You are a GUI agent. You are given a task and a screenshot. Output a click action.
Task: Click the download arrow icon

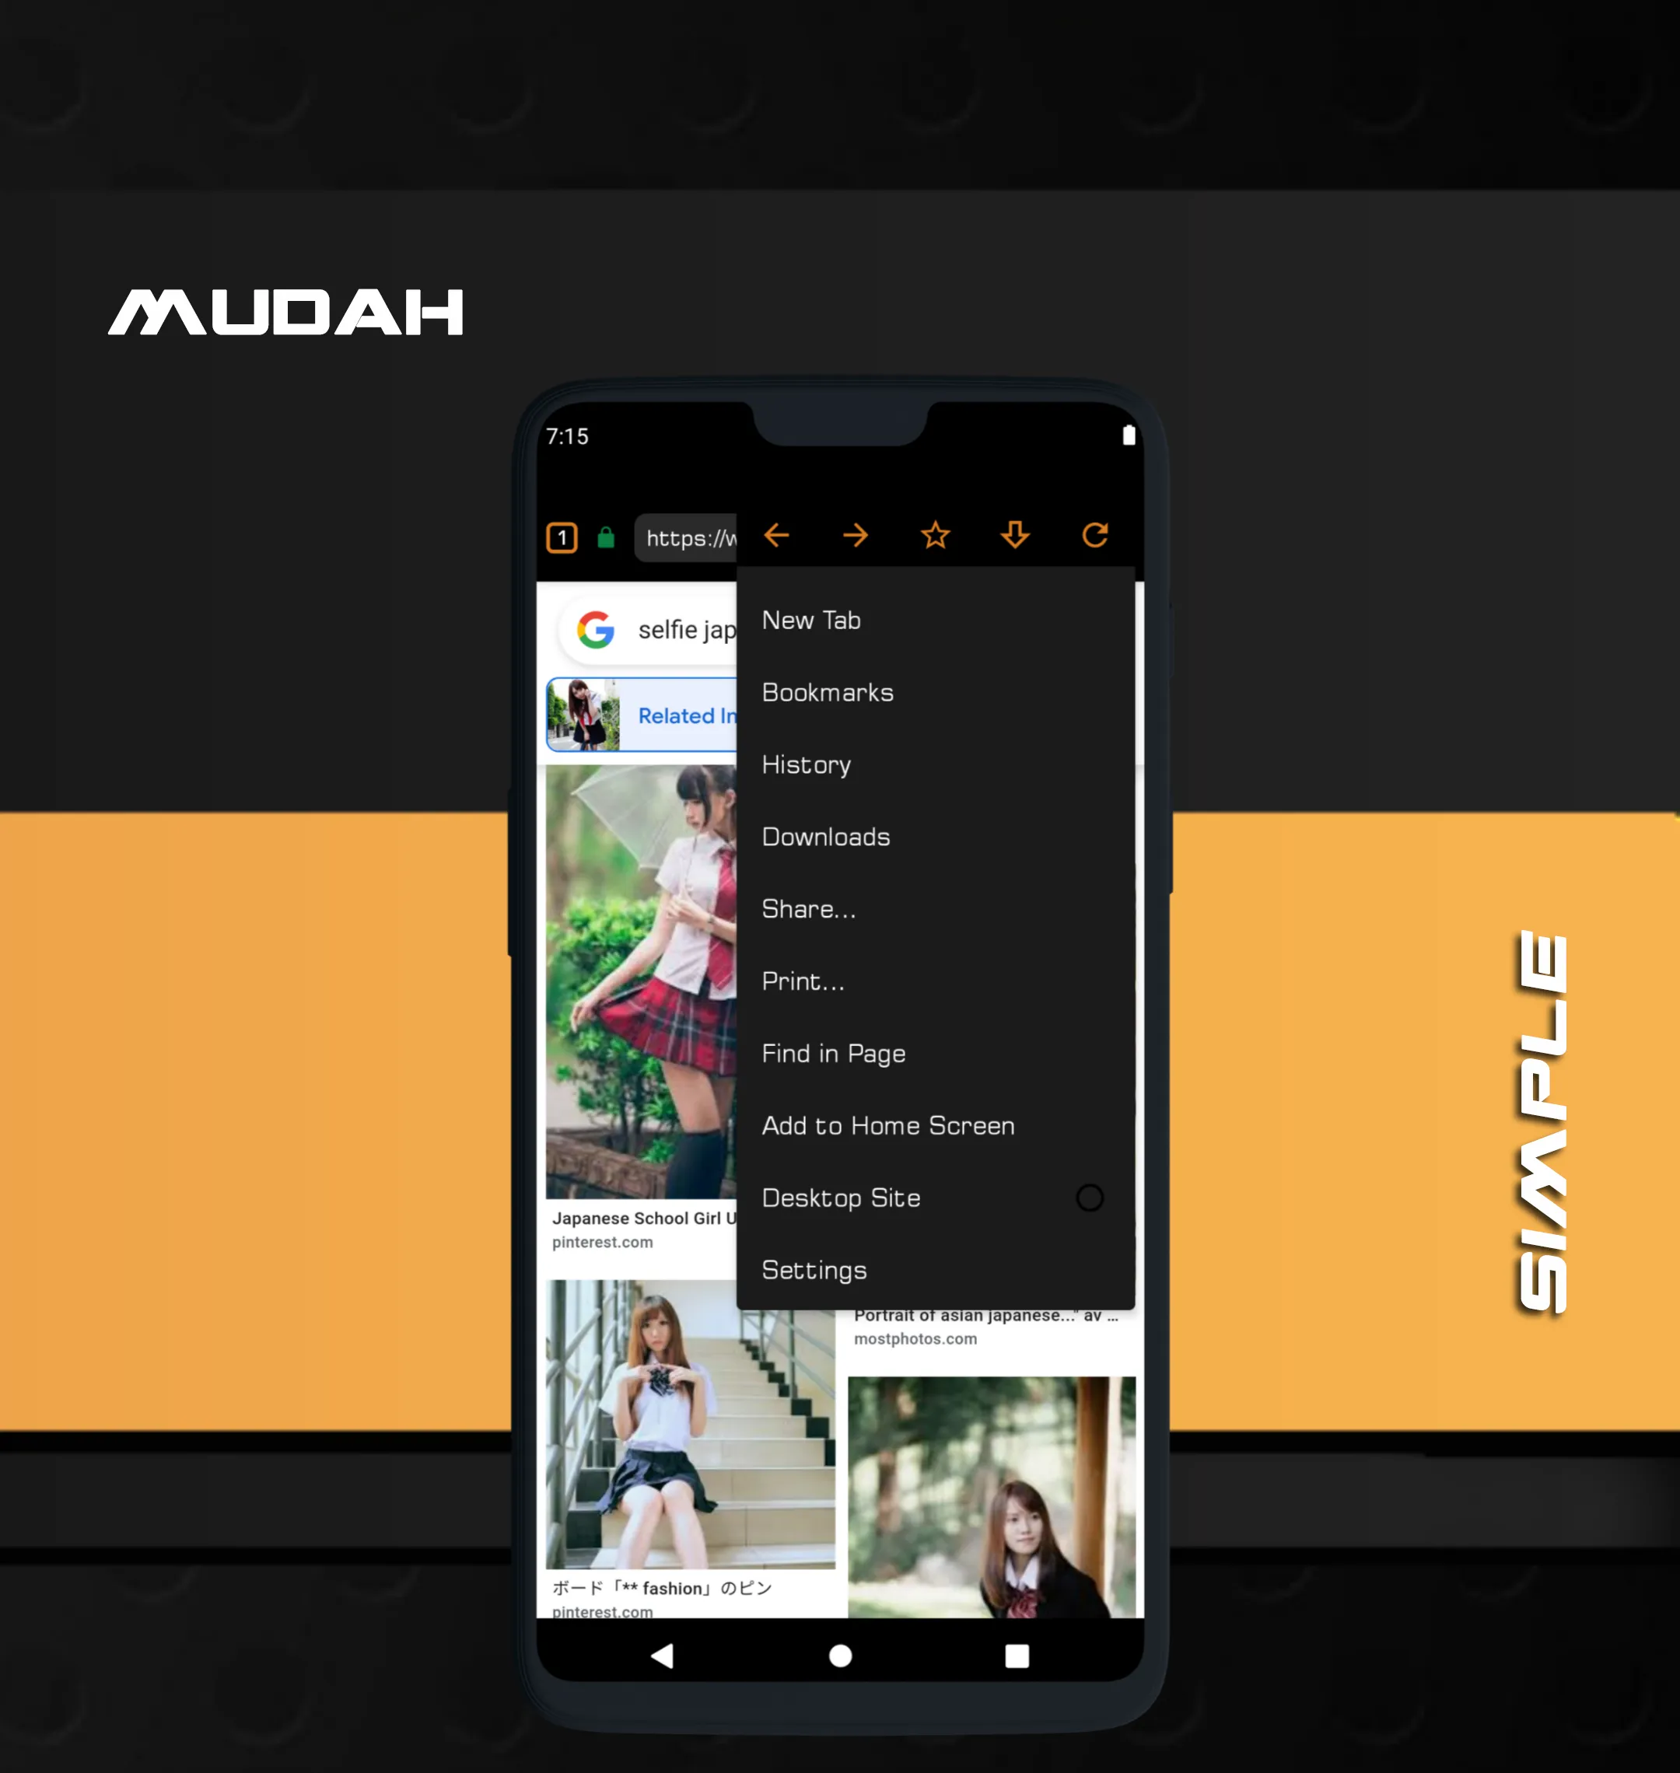1017,533
